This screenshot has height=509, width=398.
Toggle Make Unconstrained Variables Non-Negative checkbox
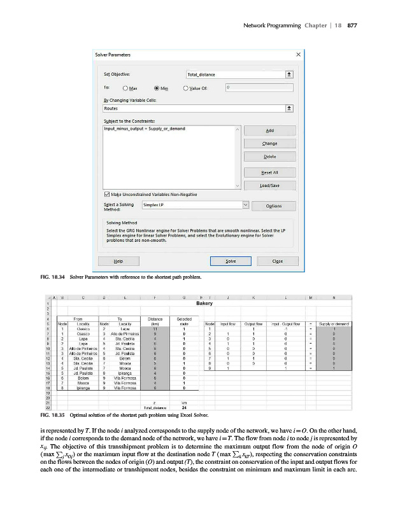pos(107,194)
